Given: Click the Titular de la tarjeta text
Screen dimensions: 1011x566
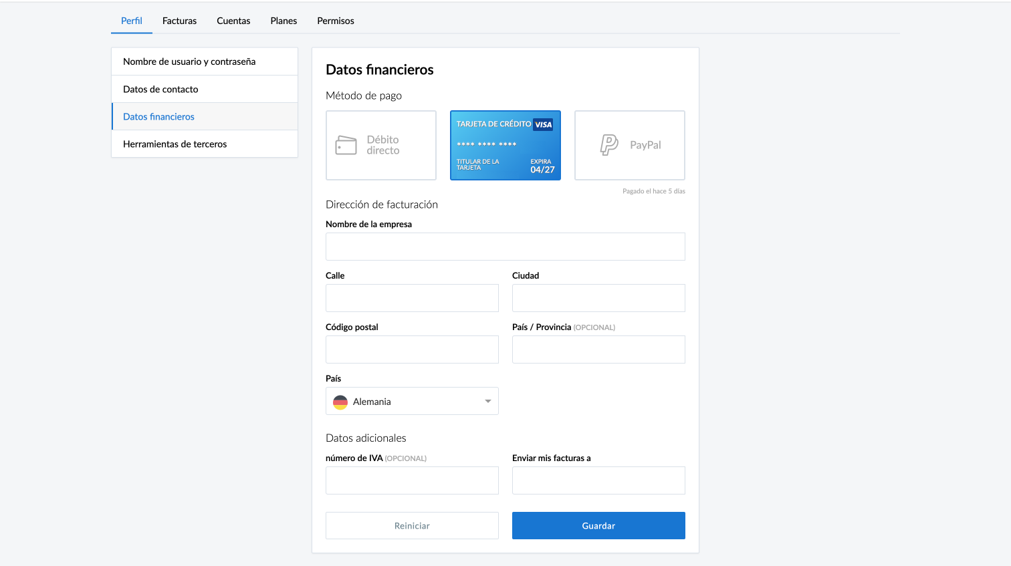Looking at the screenshot, I should (x=477, y=164).
